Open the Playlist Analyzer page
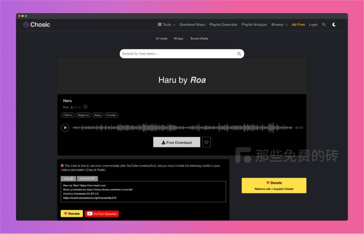The width and height of the screenshot is (364, 234). coord(254,25)
